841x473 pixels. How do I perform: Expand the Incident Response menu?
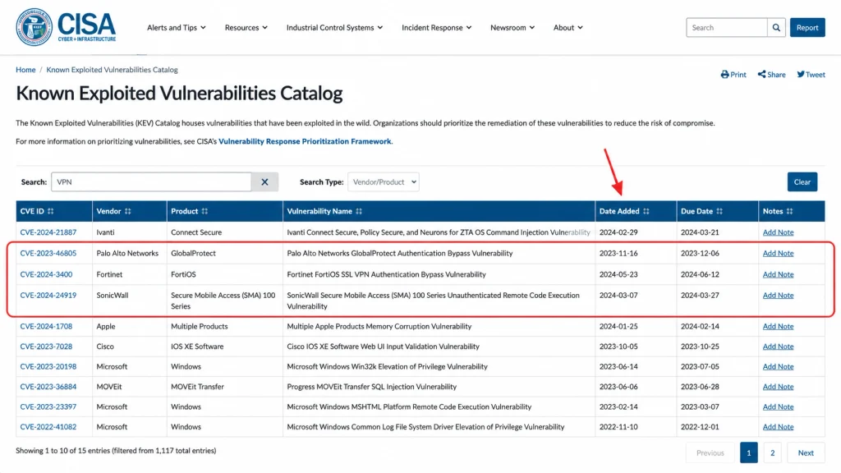(437, 27)
